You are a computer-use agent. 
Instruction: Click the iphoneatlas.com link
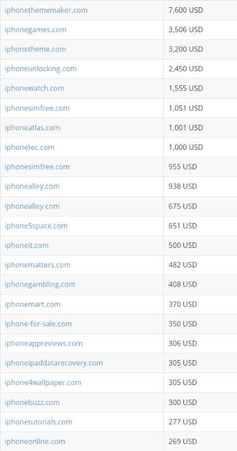coord(33,128)
